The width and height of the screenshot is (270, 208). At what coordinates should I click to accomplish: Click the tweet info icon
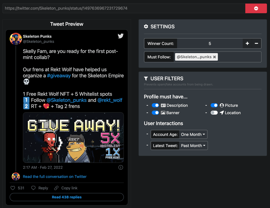[121, 167]
